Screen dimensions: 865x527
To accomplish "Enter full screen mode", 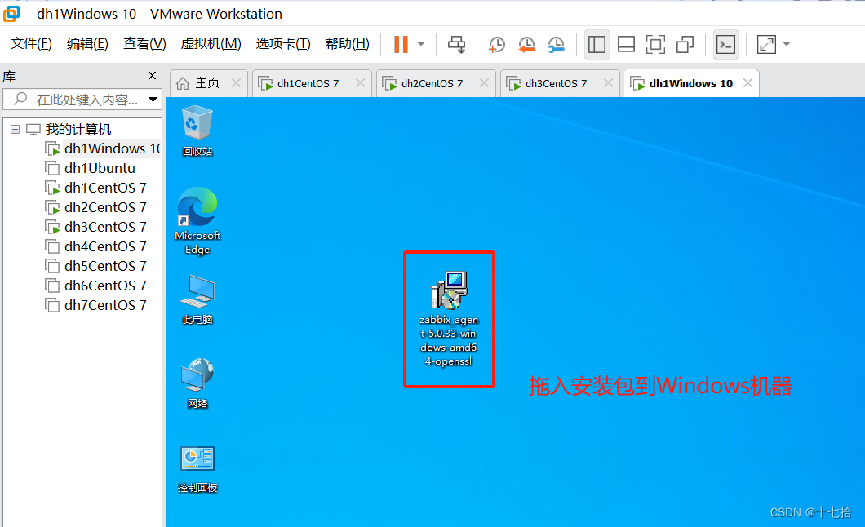I will tap(655, 44).
